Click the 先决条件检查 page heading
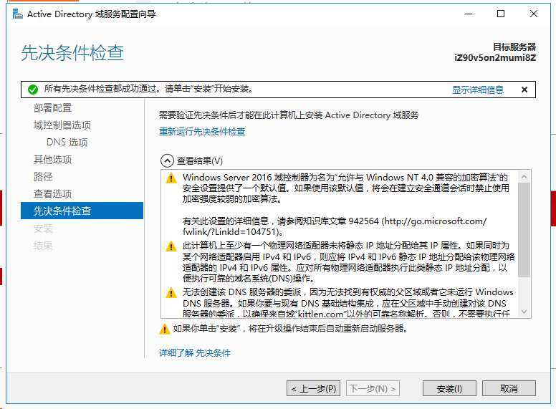 coord(72,53)
